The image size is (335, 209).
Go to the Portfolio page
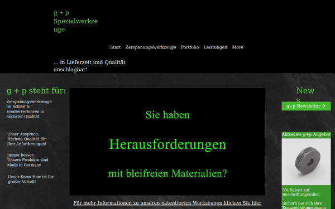point(190,47)
